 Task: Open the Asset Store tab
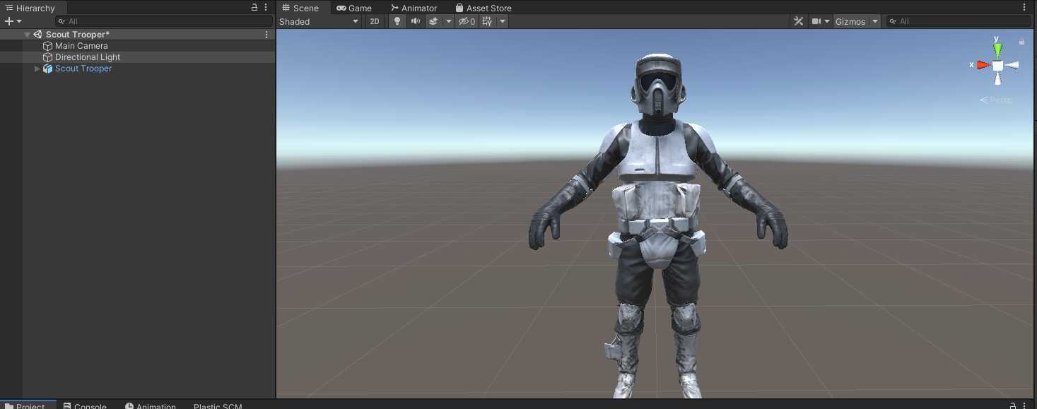[484, 8]
